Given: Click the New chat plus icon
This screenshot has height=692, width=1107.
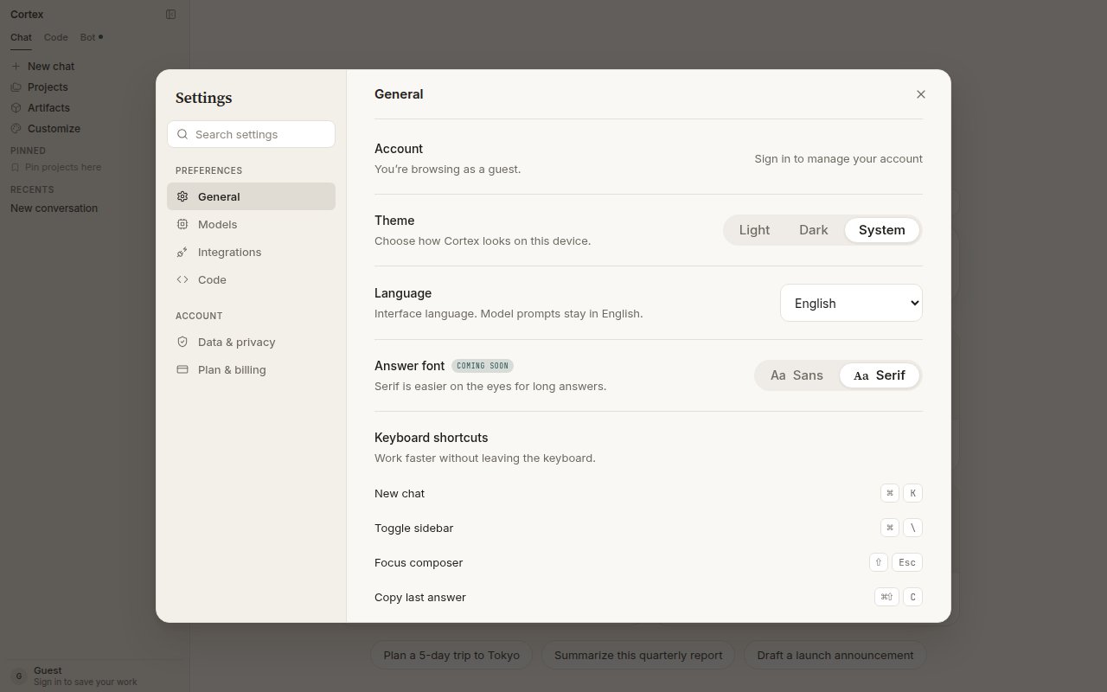Looking at the screenshot, I should [16, 66].
